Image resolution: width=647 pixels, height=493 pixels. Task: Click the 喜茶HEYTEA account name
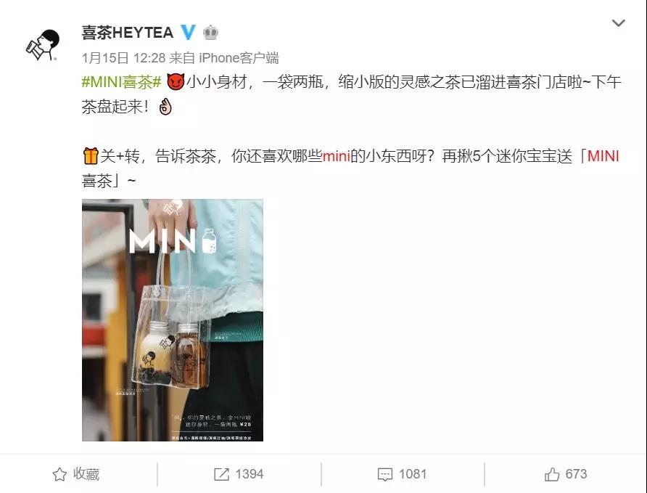128,33
